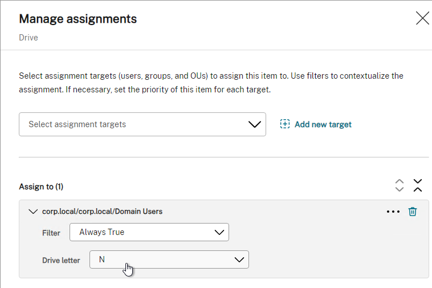Click the arrow of the Filter dropdown

[x=219, y=232]
